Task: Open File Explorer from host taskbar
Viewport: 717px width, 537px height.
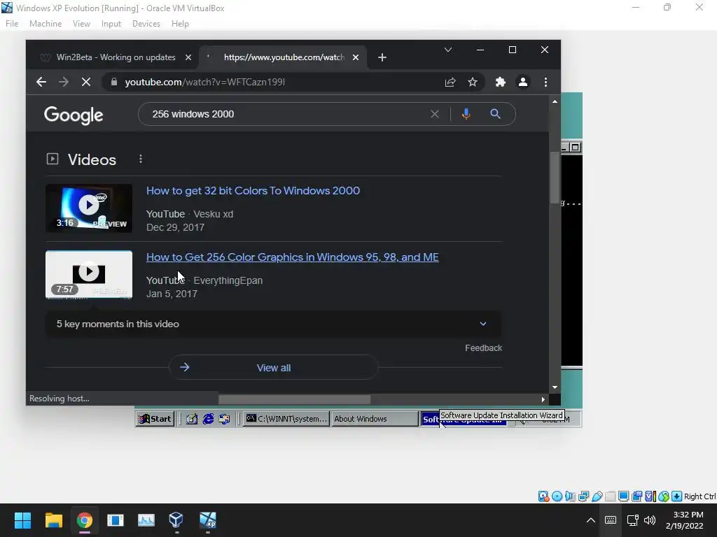Action: pyautogui.click(x=53, y=520)
